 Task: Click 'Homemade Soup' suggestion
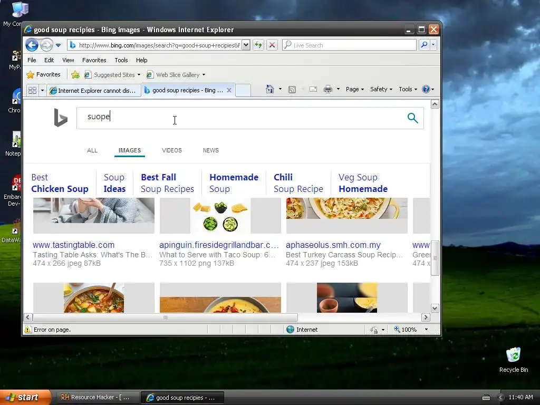pyautogui.click(x=234, y=183)
